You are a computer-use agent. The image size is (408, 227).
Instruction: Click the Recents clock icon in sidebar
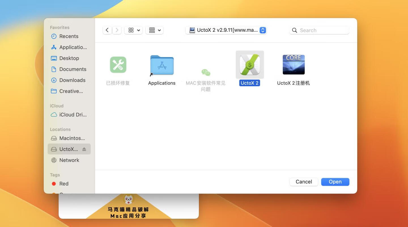tap(54, 36)
